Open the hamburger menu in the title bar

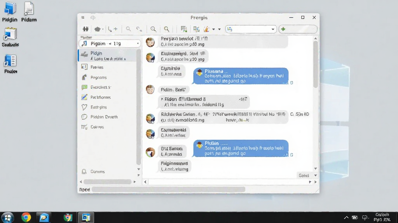83,17
